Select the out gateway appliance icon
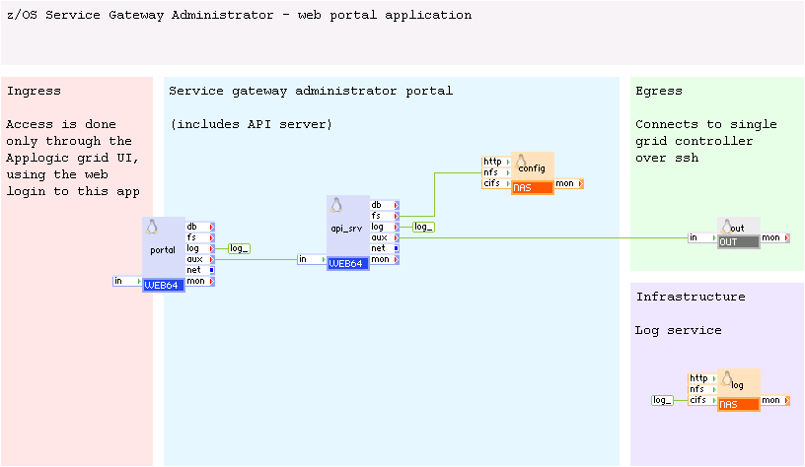This screenshot has height=467, width=805. (x=738, y=233)
